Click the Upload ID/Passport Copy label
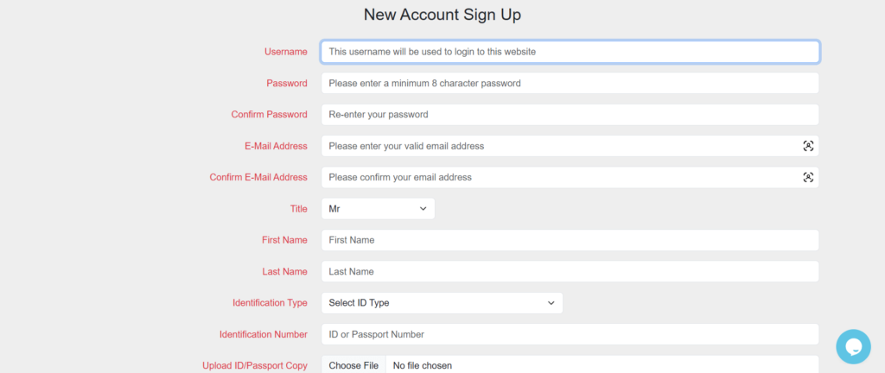Viewport: 885px width, 373px height. [255, 366]
